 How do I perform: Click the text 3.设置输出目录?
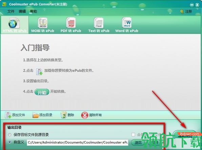click(x=36, y=81)
